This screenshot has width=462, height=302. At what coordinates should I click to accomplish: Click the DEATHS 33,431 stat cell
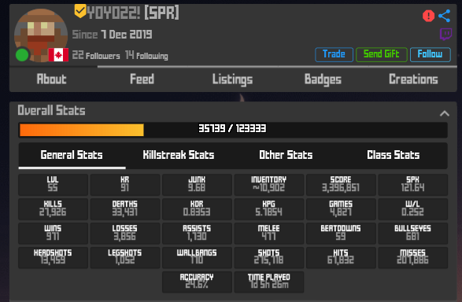click(x=125, y=209)
